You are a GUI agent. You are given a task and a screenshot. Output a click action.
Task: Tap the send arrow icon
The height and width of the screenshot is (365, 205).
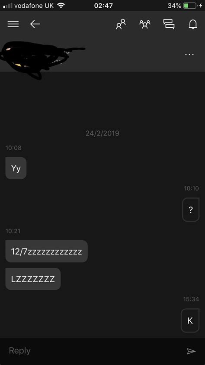tap(191, 351)
